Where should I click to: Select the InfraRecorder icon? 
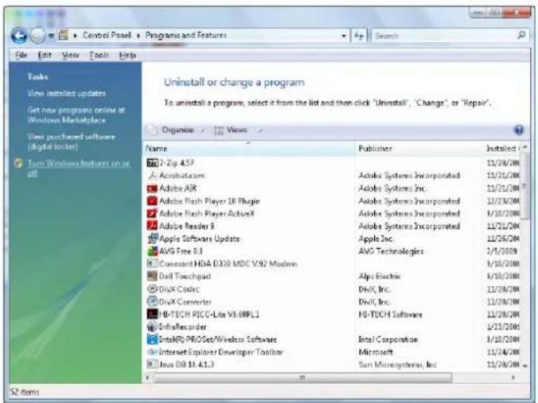pos(152,327)
